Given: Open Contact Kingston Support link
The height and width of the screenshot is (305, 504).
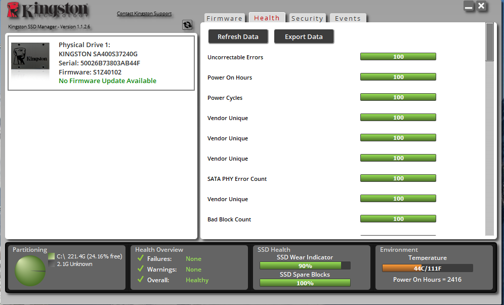Looking at the screenshot, I should pos(144,14).
